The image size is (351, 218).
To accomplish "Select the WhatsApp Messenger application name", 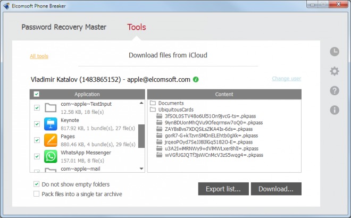I will [x=86, y=153].
